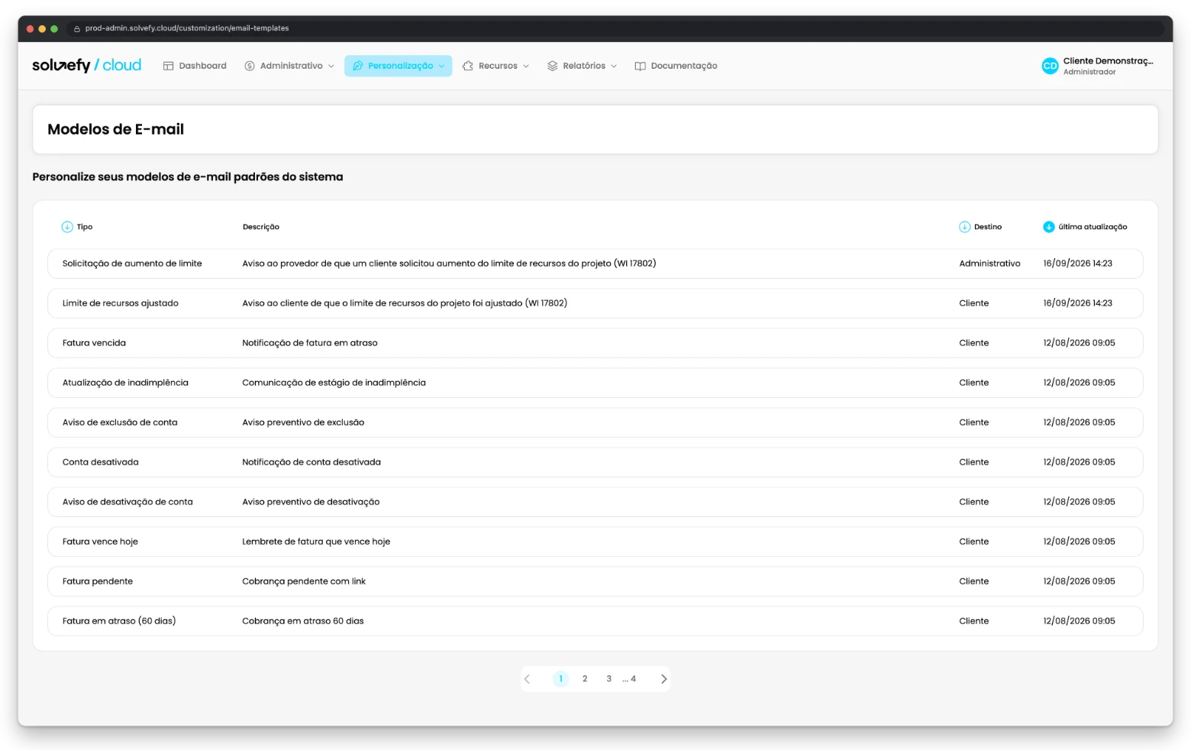Viewport: 1191px width, 750px height.
Task: Open the 'Solicitação de aumento de limite' template
Action: click(x=595, y=263)
